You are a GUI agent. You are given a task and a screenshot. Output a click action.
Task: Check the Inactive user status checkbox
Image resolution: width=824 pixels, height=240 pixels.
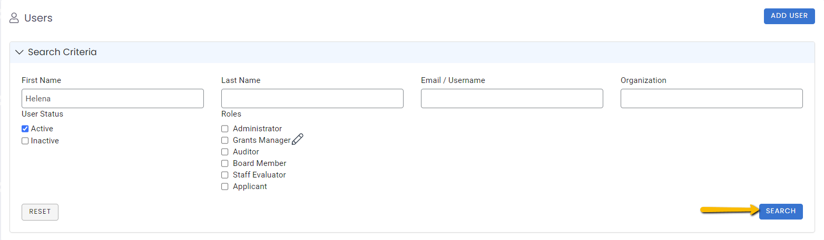(x=25, y=141)
